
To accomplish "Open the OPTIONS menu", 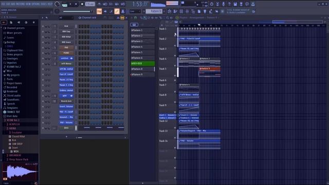I will pyautogui.click(x=35, y=4).
